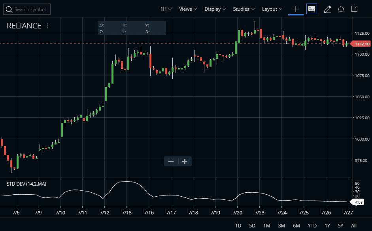Image resolution: width=372 pixels, height=231 pixels.
Task: Click the search magnifier icon
Action: pos(9,9)
